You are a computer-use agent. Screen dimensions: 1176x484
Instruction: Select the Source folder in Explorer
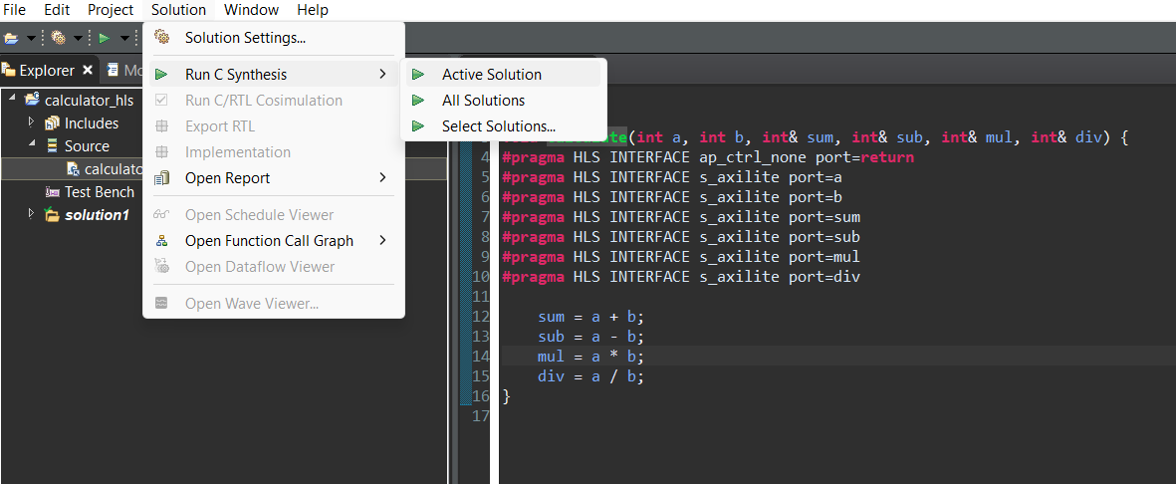(87, 146)
